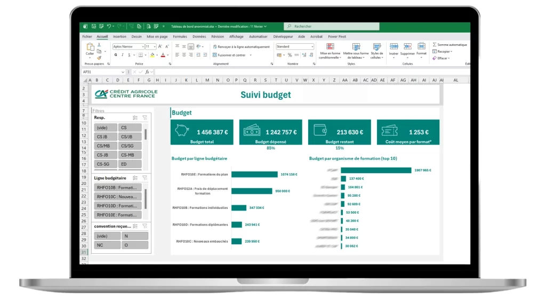Apply bold with the G button
The height and width of the screenshot is (298, 546).
tap(115, 55)
